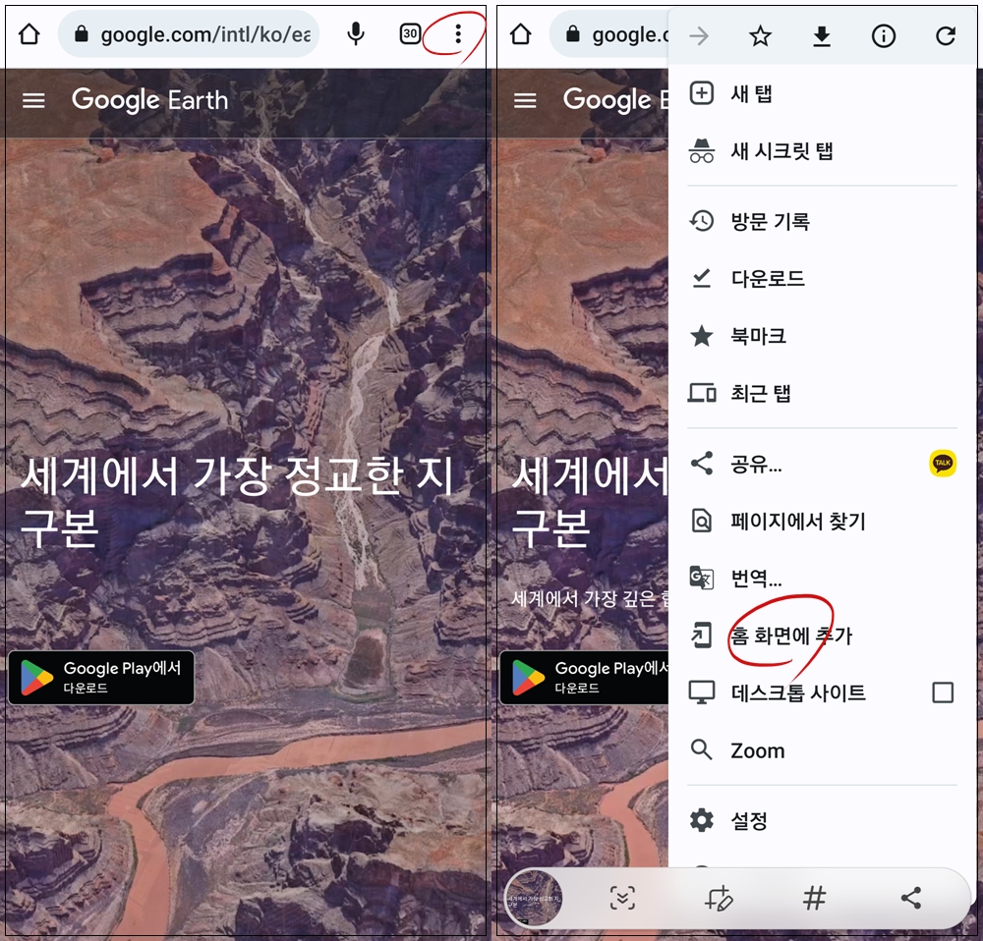Open 최근 탭 menu entry

click(822, 394)
